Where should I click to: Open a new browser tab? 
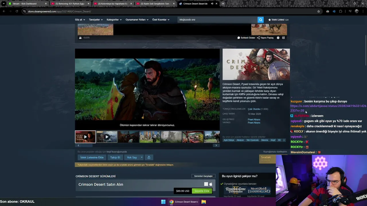coord(223,4)
